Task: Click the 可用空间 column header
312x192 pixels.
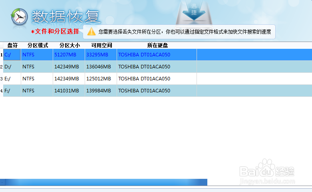Action: (101, 46)
